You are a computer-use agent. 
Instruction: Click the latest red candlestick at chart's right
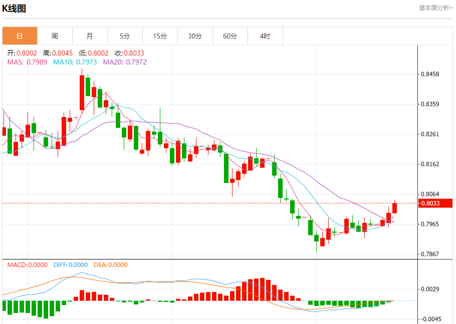coord(395,208)
